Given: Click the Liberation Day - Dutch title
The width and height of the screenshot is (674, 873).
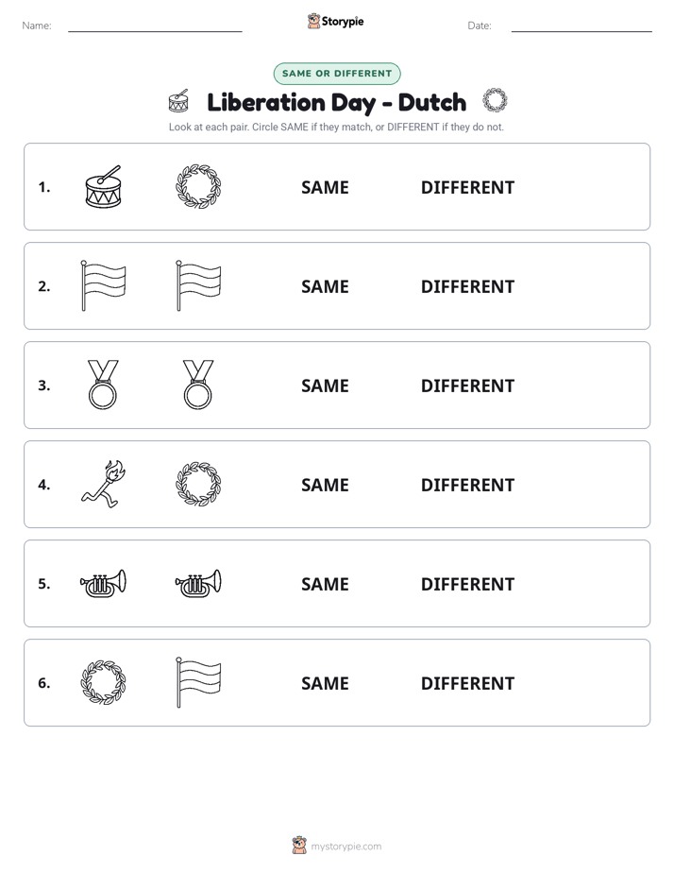Looking at the screenshot, I should click(x=337, y=103).
